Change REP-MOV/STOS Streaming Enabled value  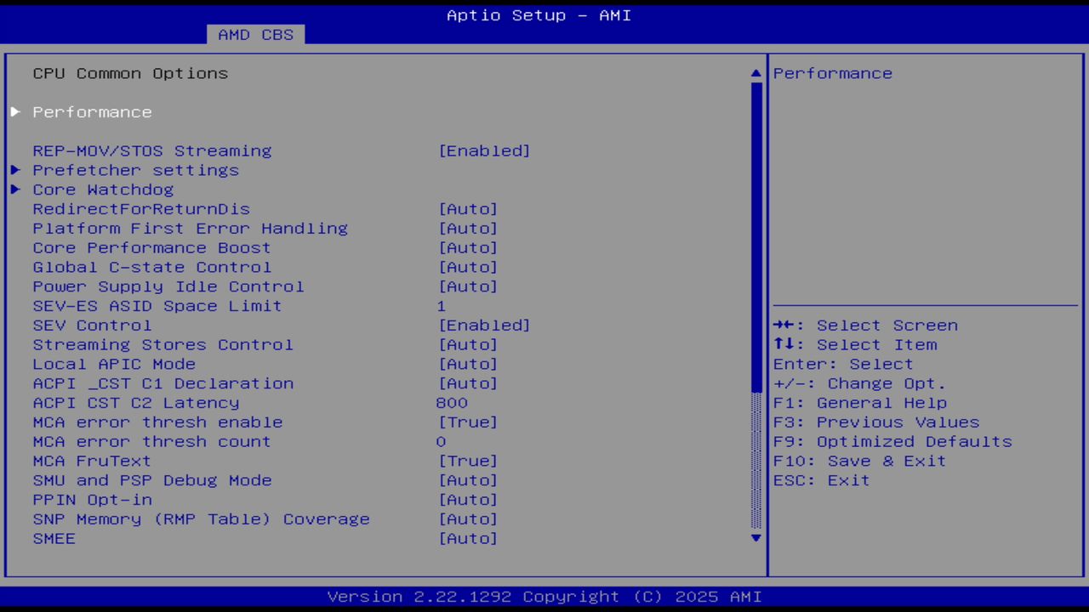pyautogui.click(x=484, y=151)
